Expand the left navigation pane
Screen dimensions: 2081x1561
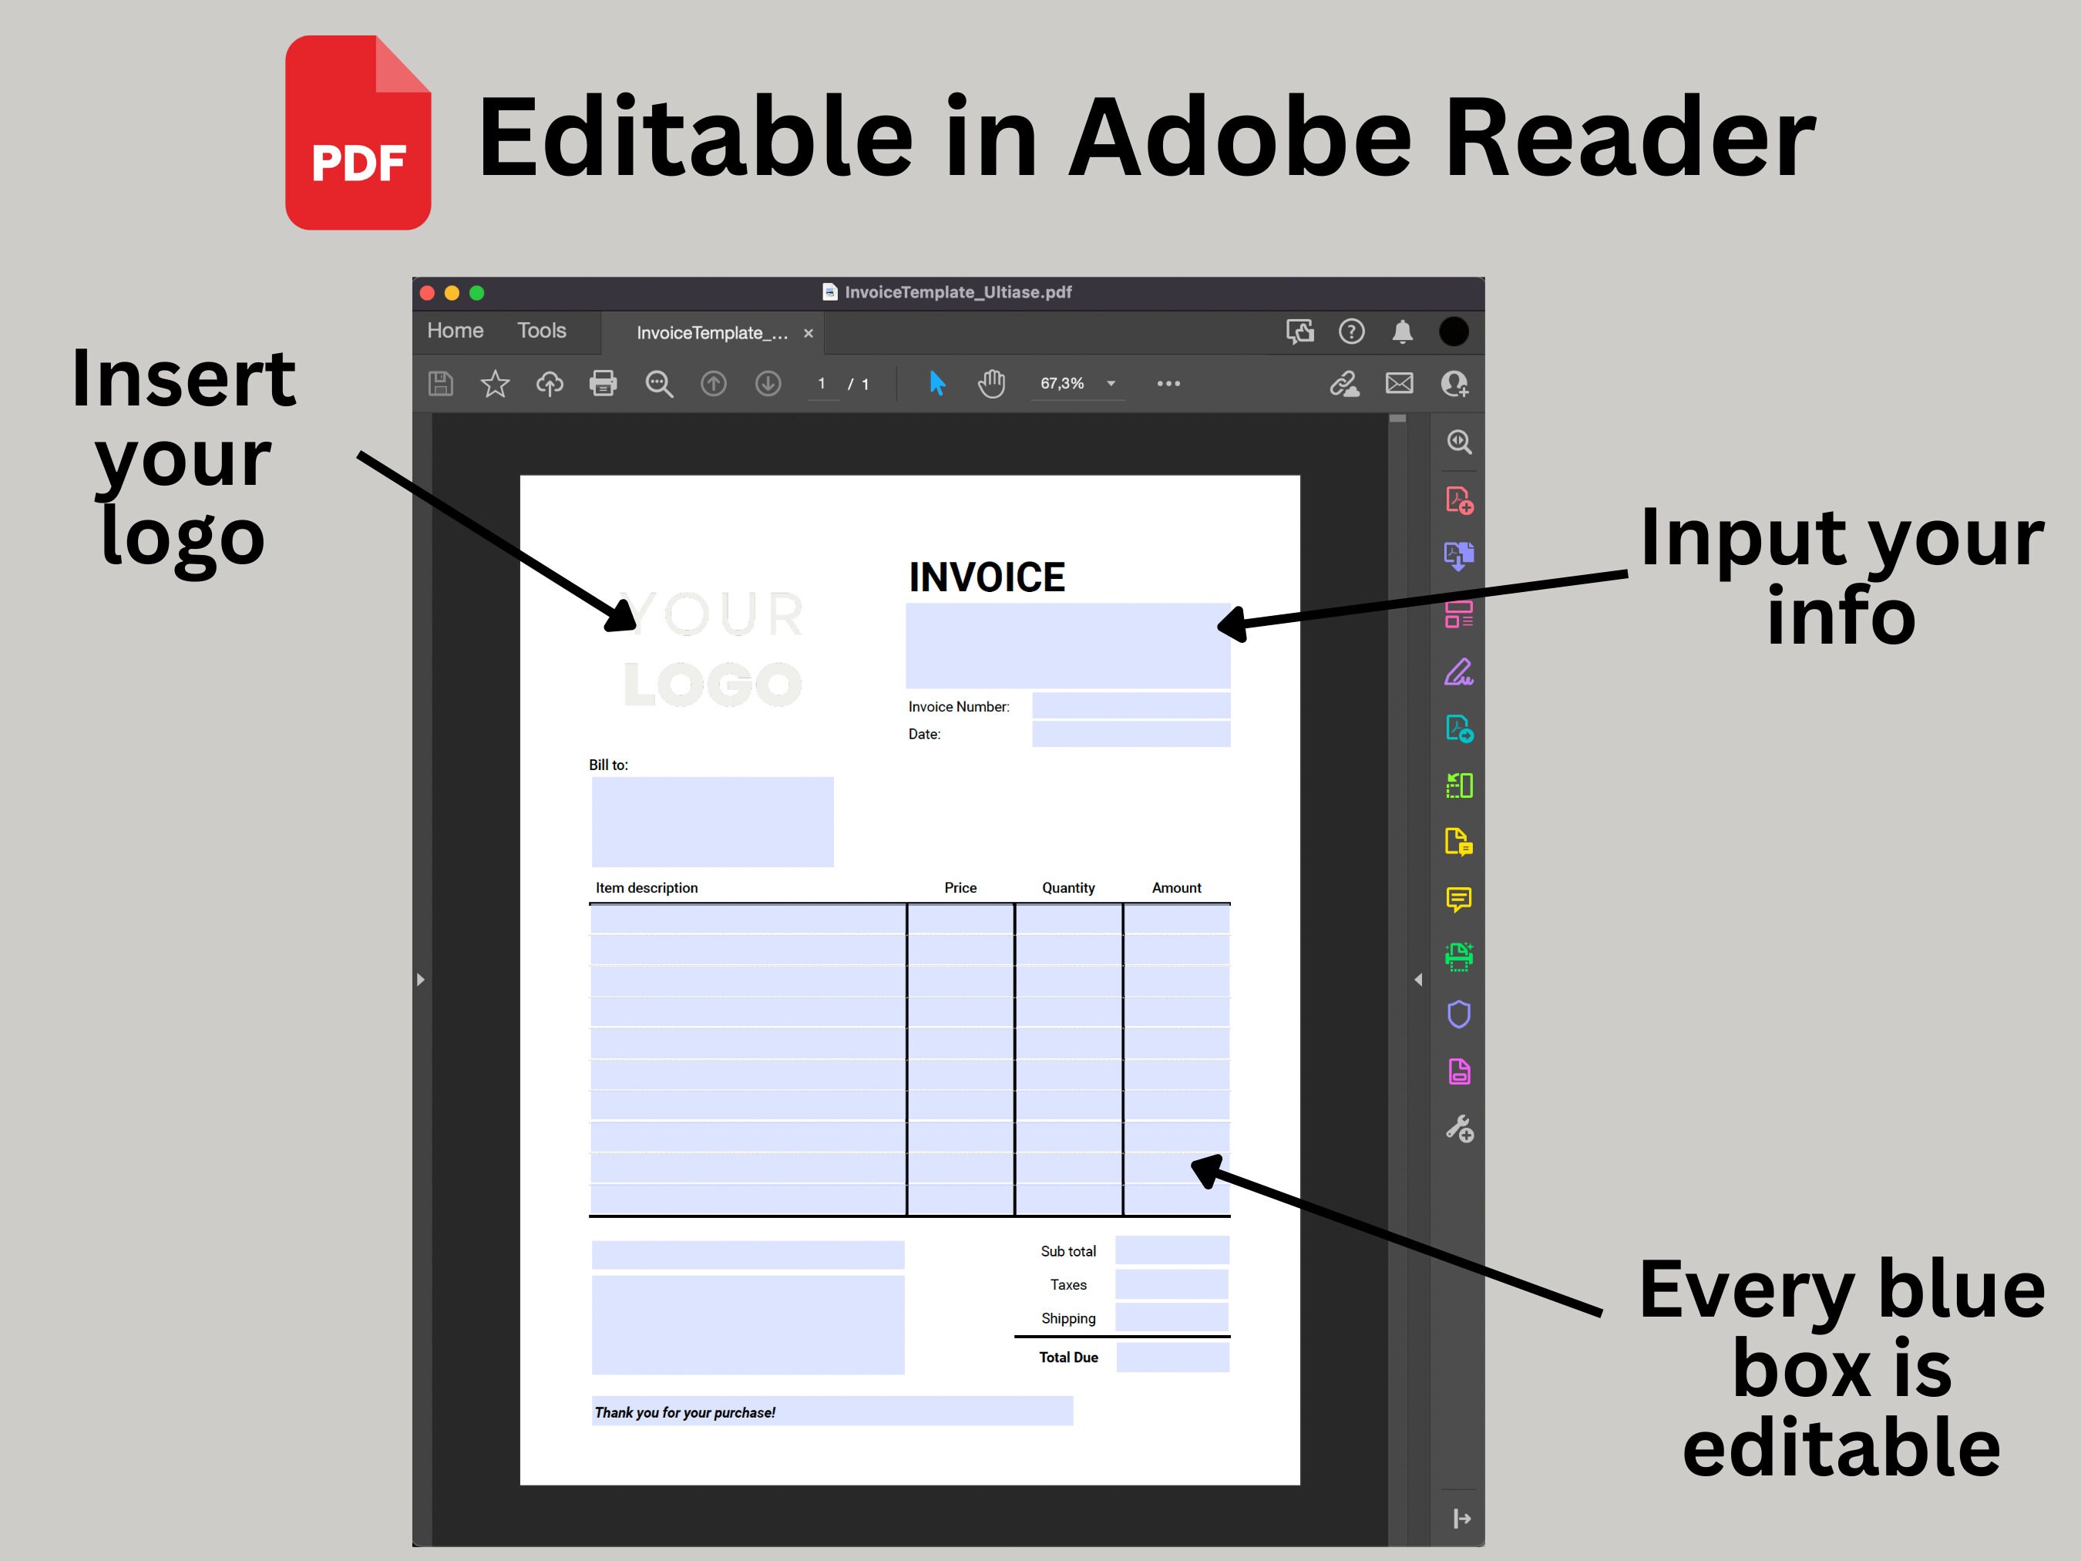[421, 980]
